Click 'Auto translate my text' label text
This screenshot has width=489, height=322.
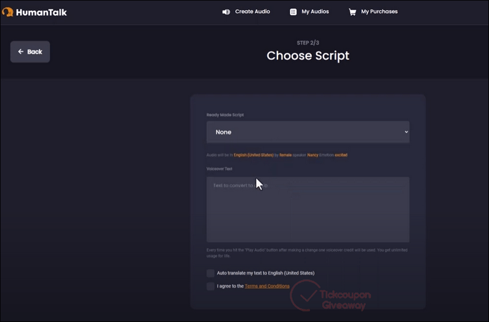[266, 273]
